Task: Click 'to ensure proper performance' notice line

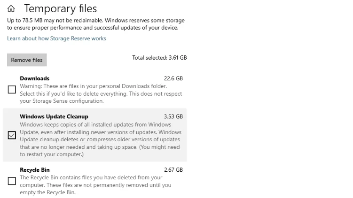Action: click(93, 28)
